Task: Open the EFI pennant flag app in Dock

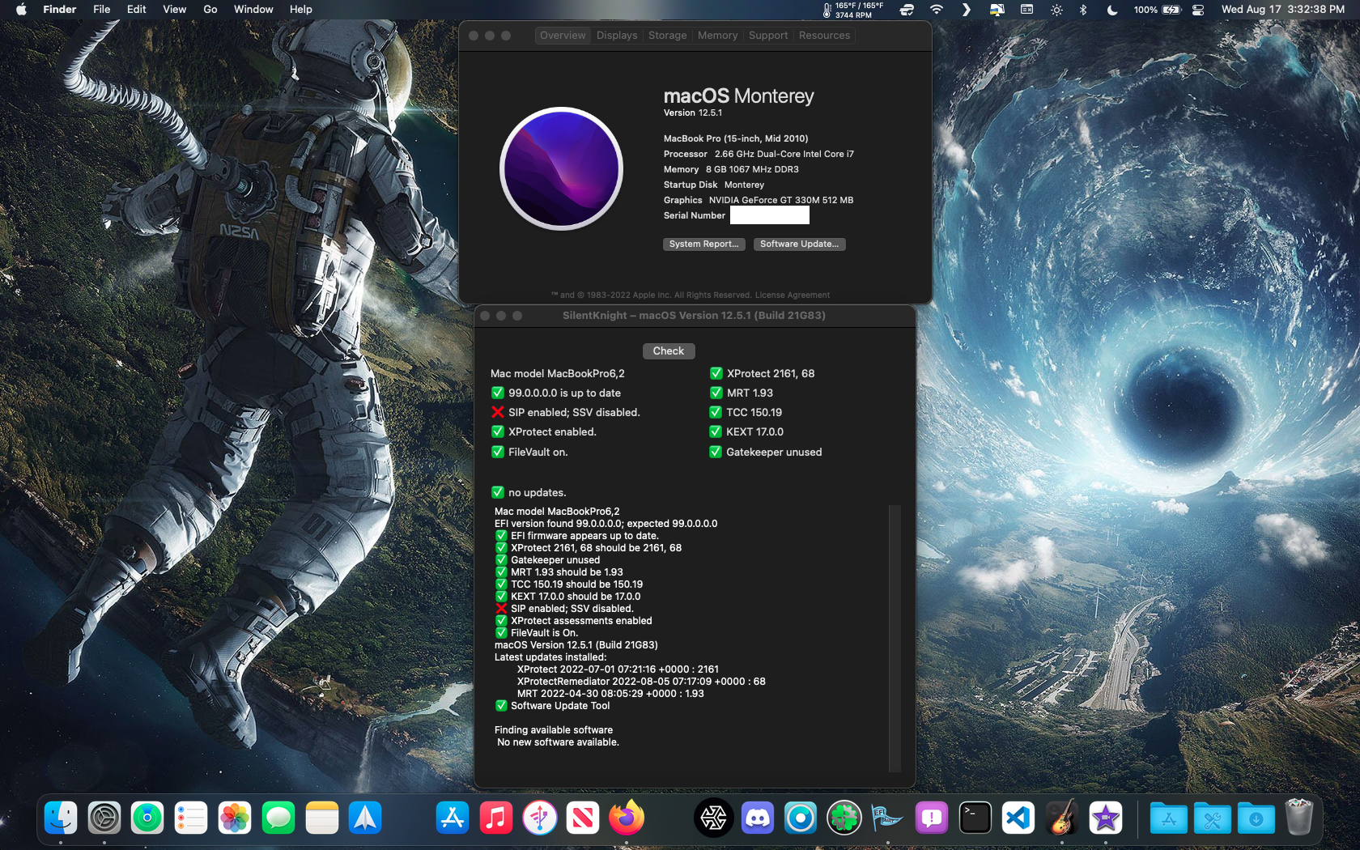Action: click(x=888, y=818)
